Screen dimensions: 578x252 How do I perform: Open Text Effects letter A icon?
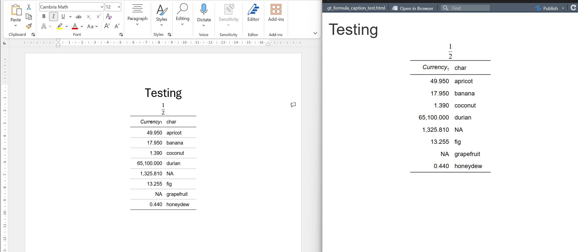44,26
